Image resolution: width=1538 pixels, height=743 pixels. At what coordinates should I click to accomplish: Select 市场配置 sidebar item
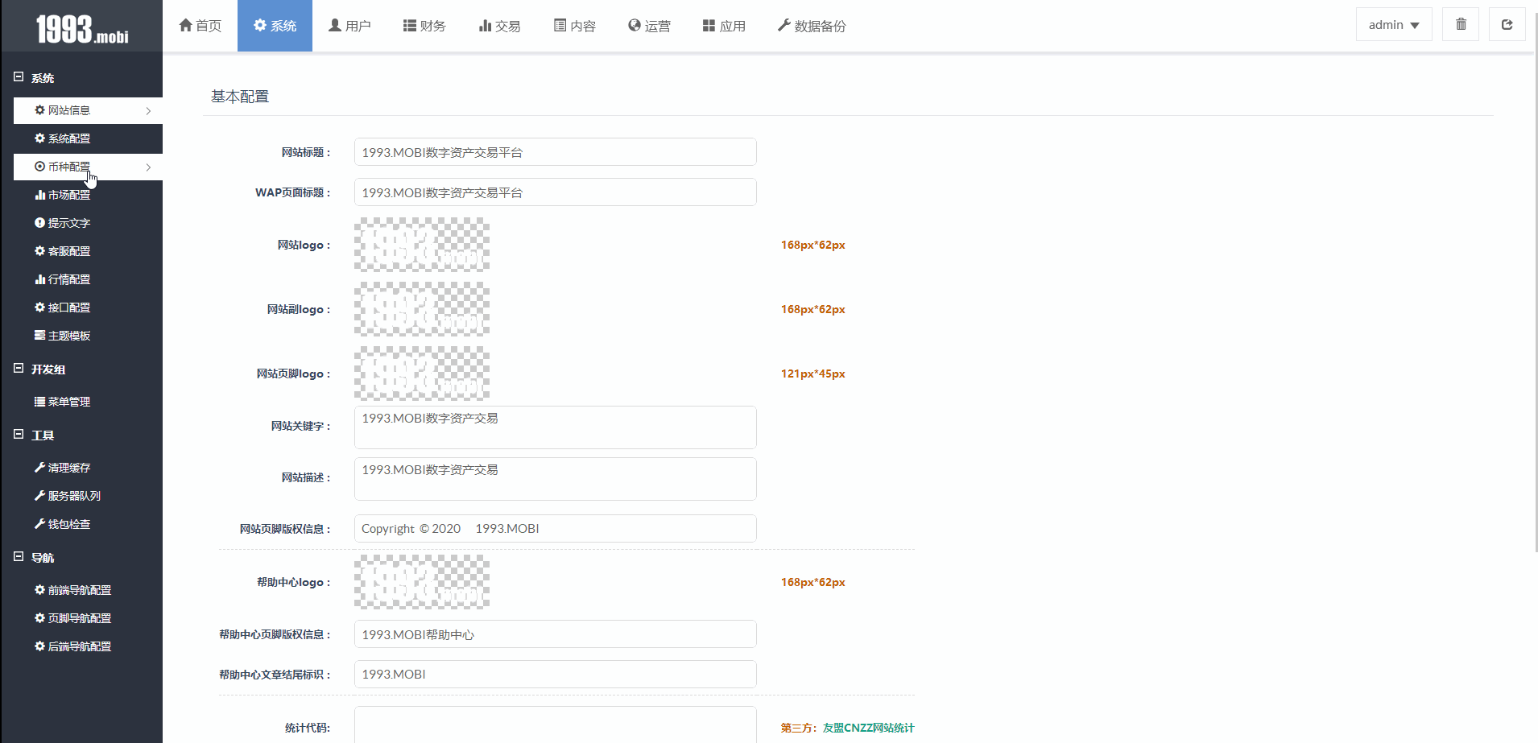tap(69, 195)
